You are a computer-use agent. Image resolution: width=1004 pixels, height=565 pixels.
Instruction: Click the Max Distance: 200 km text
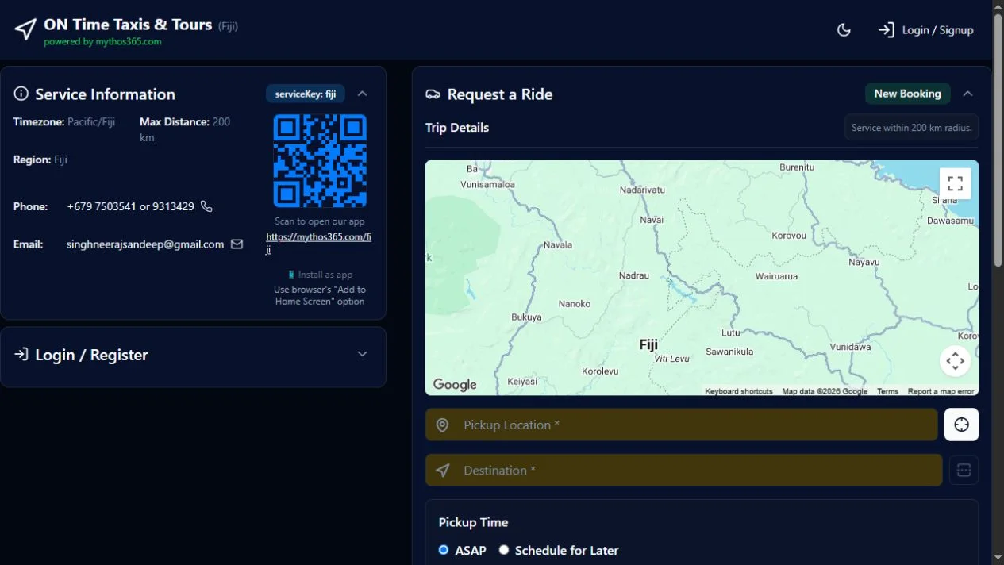coord(185,129)
